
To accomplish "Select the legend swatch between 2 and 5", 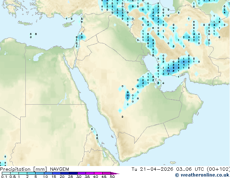I will point(31,173).
